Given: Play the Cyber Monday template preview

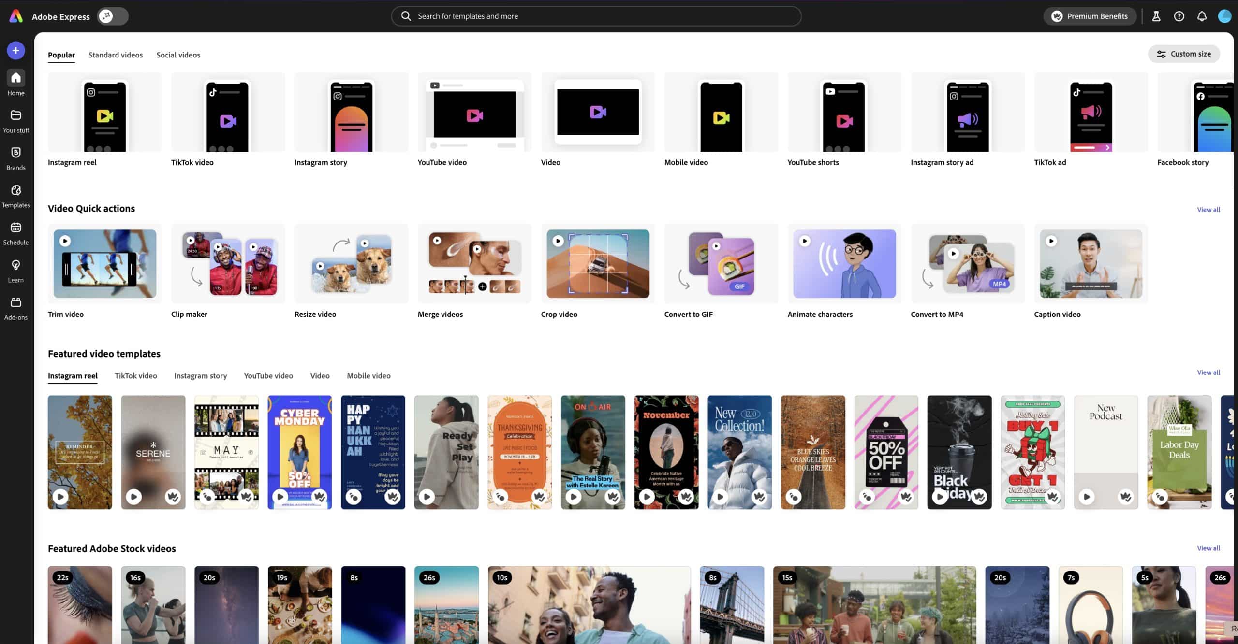Looking at the screenshot, I should (x=280, y=496).
